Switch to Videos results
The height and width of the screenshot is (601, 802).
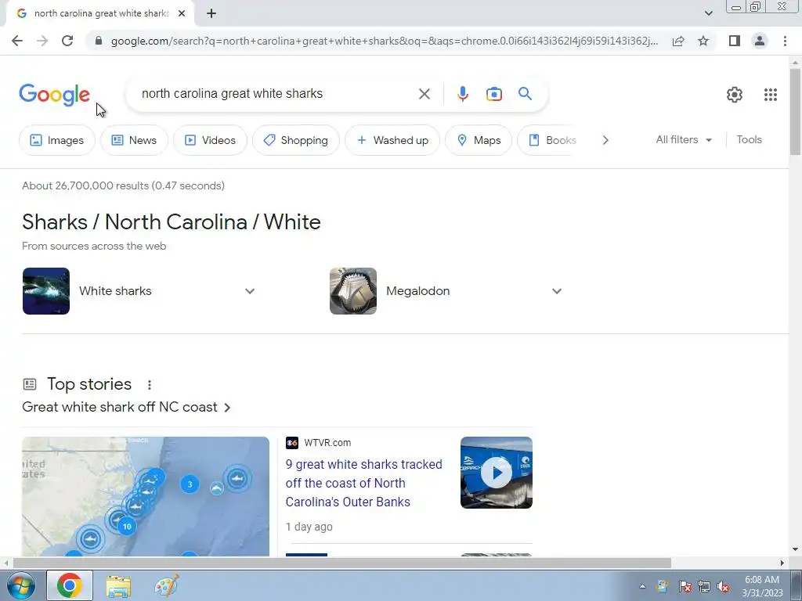[210, 140]
